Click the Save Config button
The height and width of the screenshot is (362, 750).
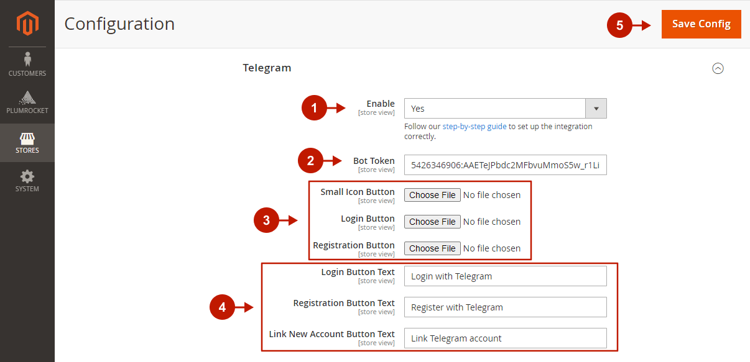(x=701, y=24)
